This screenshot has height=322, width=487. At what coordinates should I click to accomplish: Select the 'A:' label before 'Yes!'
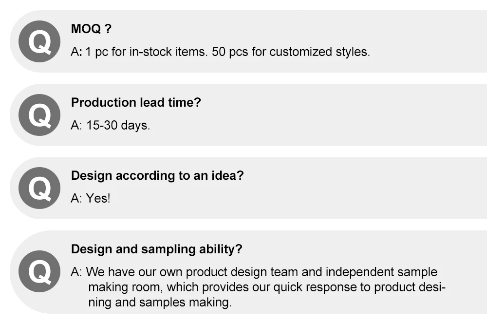(x=76, y=198)
